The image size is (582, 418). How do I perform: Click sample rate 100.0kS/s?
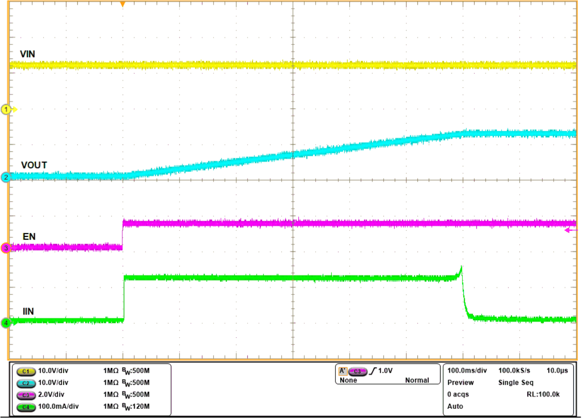[x=514, y=371]
